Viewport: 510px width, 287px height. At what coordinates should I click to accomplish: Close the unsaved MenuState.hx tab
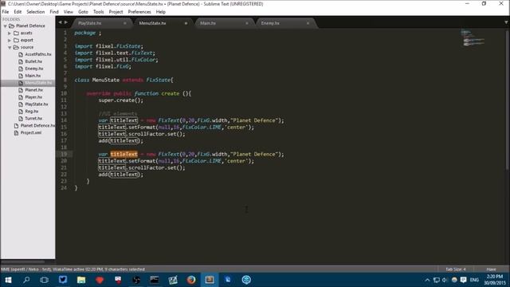tap(186, 23)
